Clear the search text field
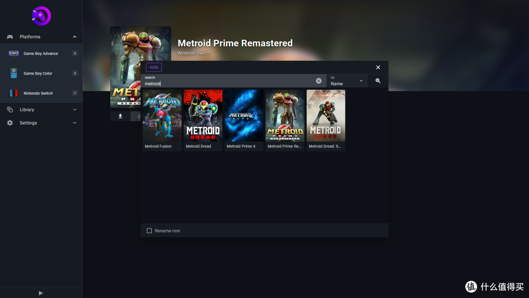The width and height of the screenshot is (529, 298). 318,81
